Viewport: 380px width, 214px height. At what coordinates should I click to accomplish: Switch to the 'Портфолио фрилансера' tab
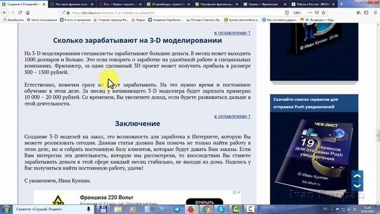coord(217,4)
